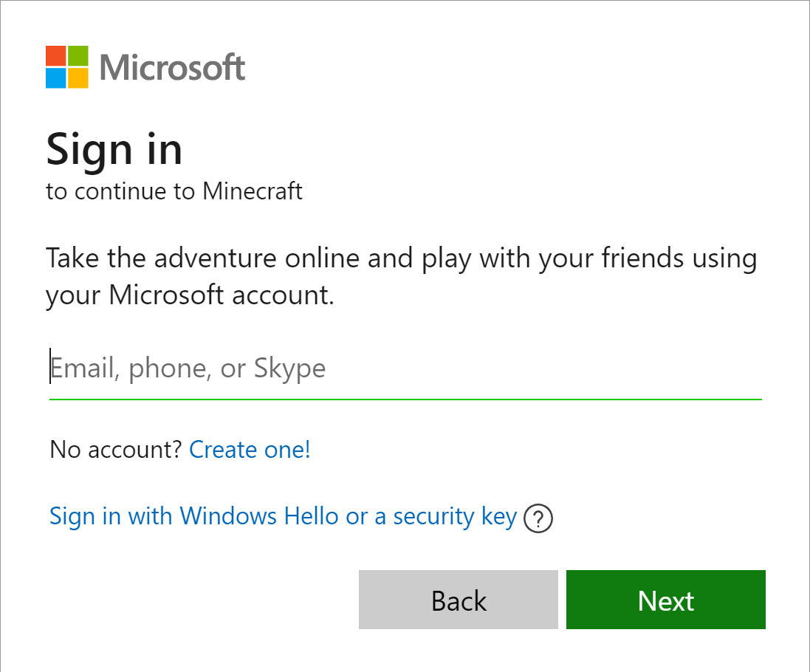Focus the Email, phone, or Skype field
This screenshot has height=672, width=810.
[x=405, y=368]
